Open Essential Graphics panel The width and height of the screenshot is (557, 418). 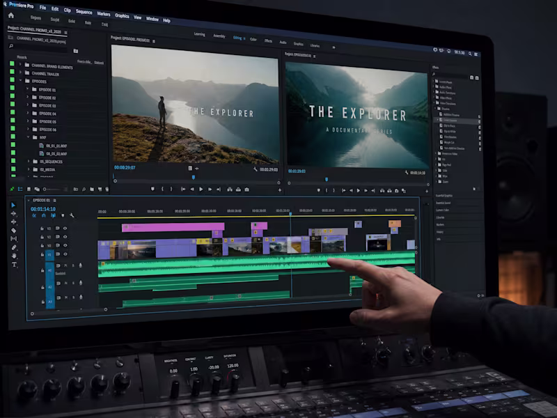(444, 196)
